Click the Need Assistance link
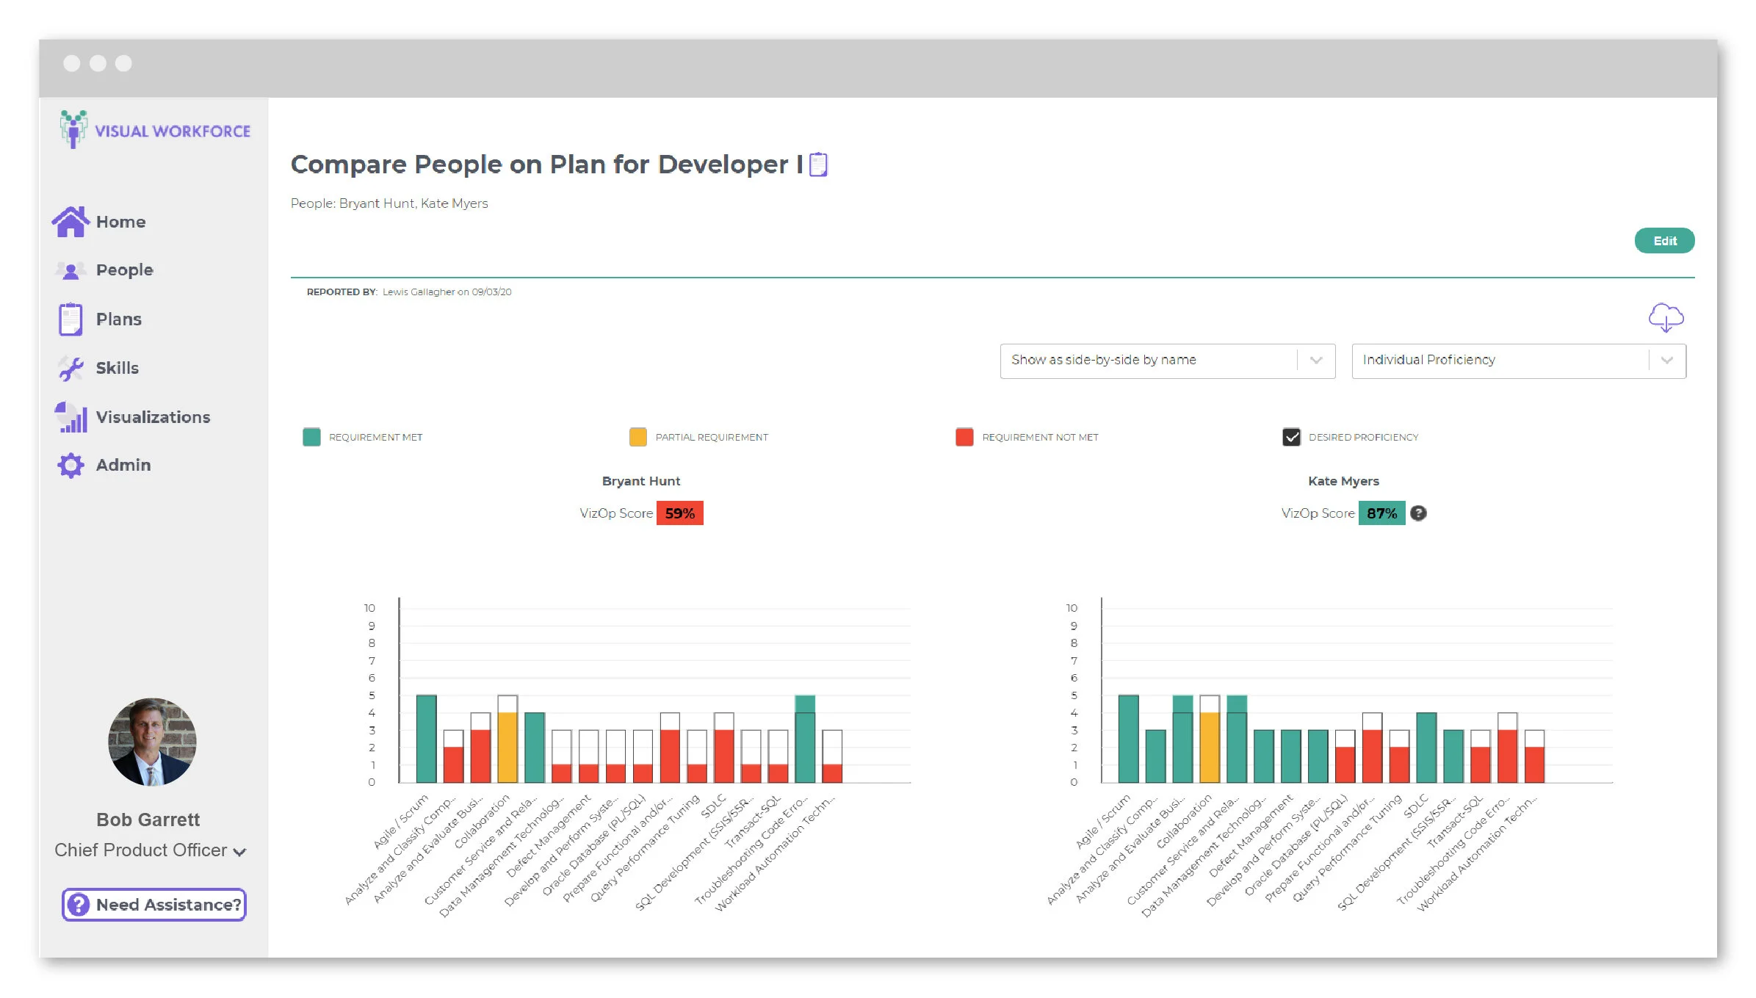 (153, 905)
